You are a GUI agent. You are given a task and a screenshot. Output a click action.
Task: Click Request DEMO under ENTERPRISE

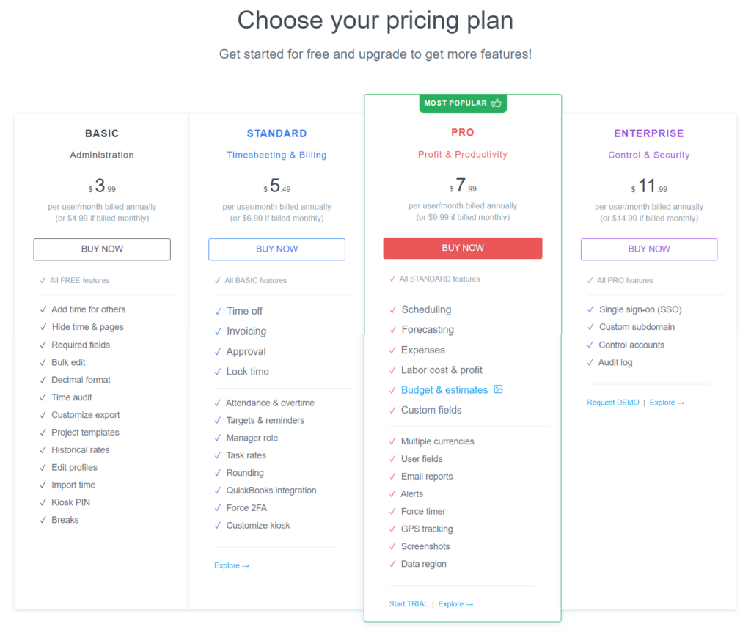(x=612, y=402)
